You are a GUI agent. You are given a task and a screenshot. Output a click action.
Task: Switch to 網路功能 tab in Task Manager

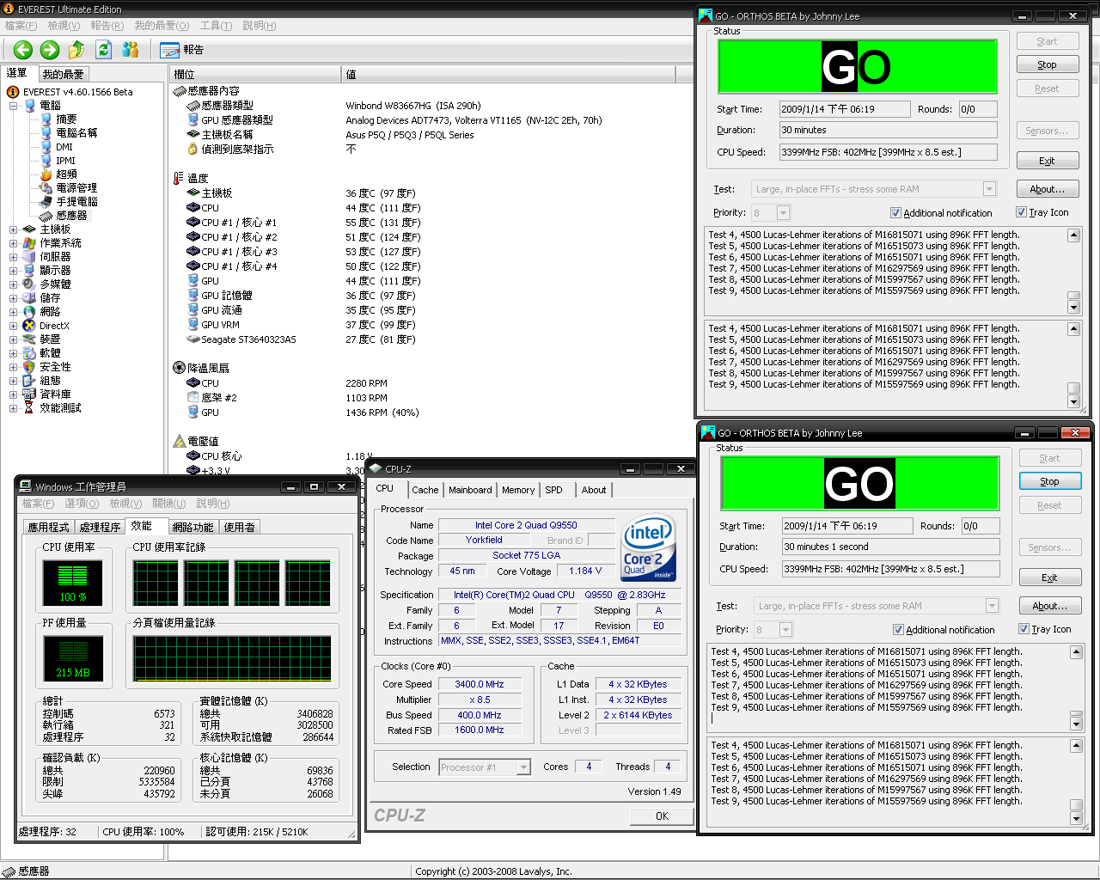(192, 528)
